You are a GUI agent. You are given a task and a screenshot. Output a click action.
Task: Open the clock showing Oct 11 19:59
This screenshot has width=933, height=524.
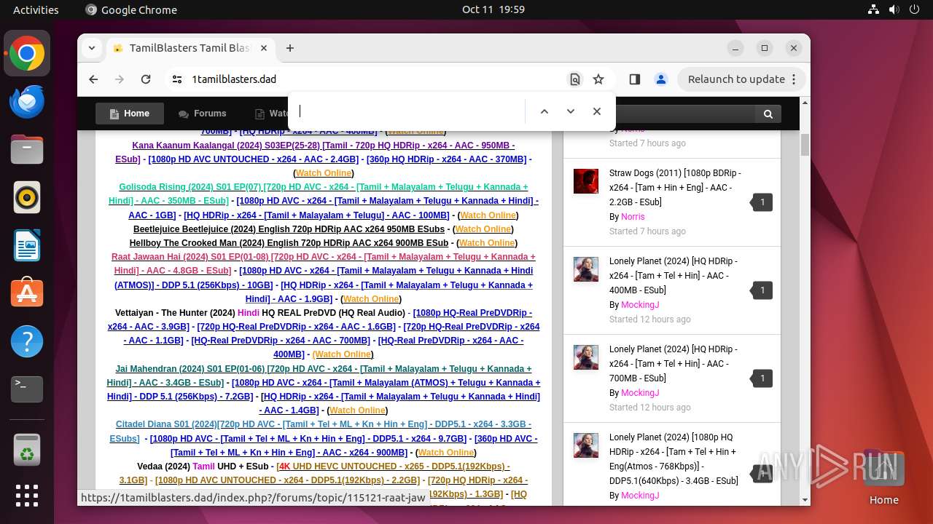[493, 9]
